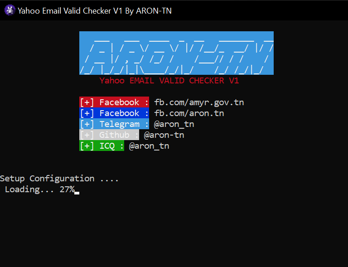Click the Telegram handle @aron_tn
348x267 pixels.
[174, 124]
